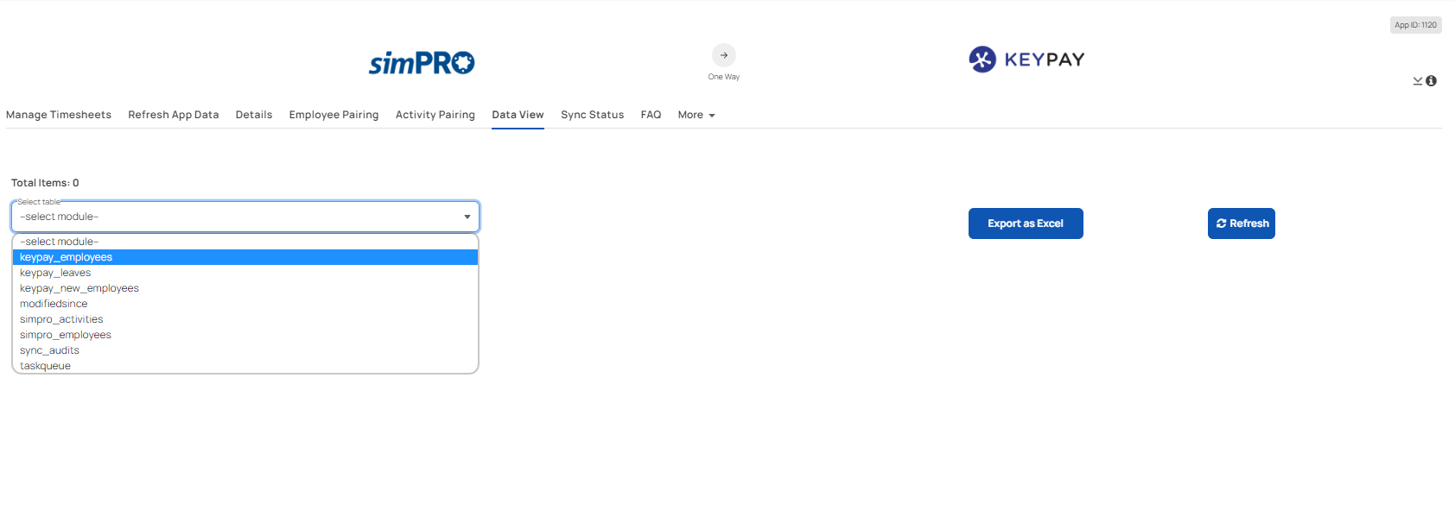Select simpro_activities option
The height and width of the screenshot is (510, 1455).
tap(245, 319)
